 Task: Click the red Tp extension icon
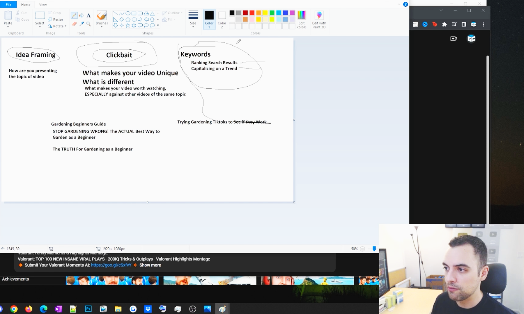(x=435, y=24)
